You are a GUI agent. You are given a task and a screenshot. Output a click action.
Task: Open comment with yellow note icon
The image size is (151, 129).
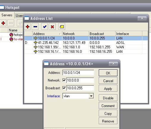coord(62,27)
